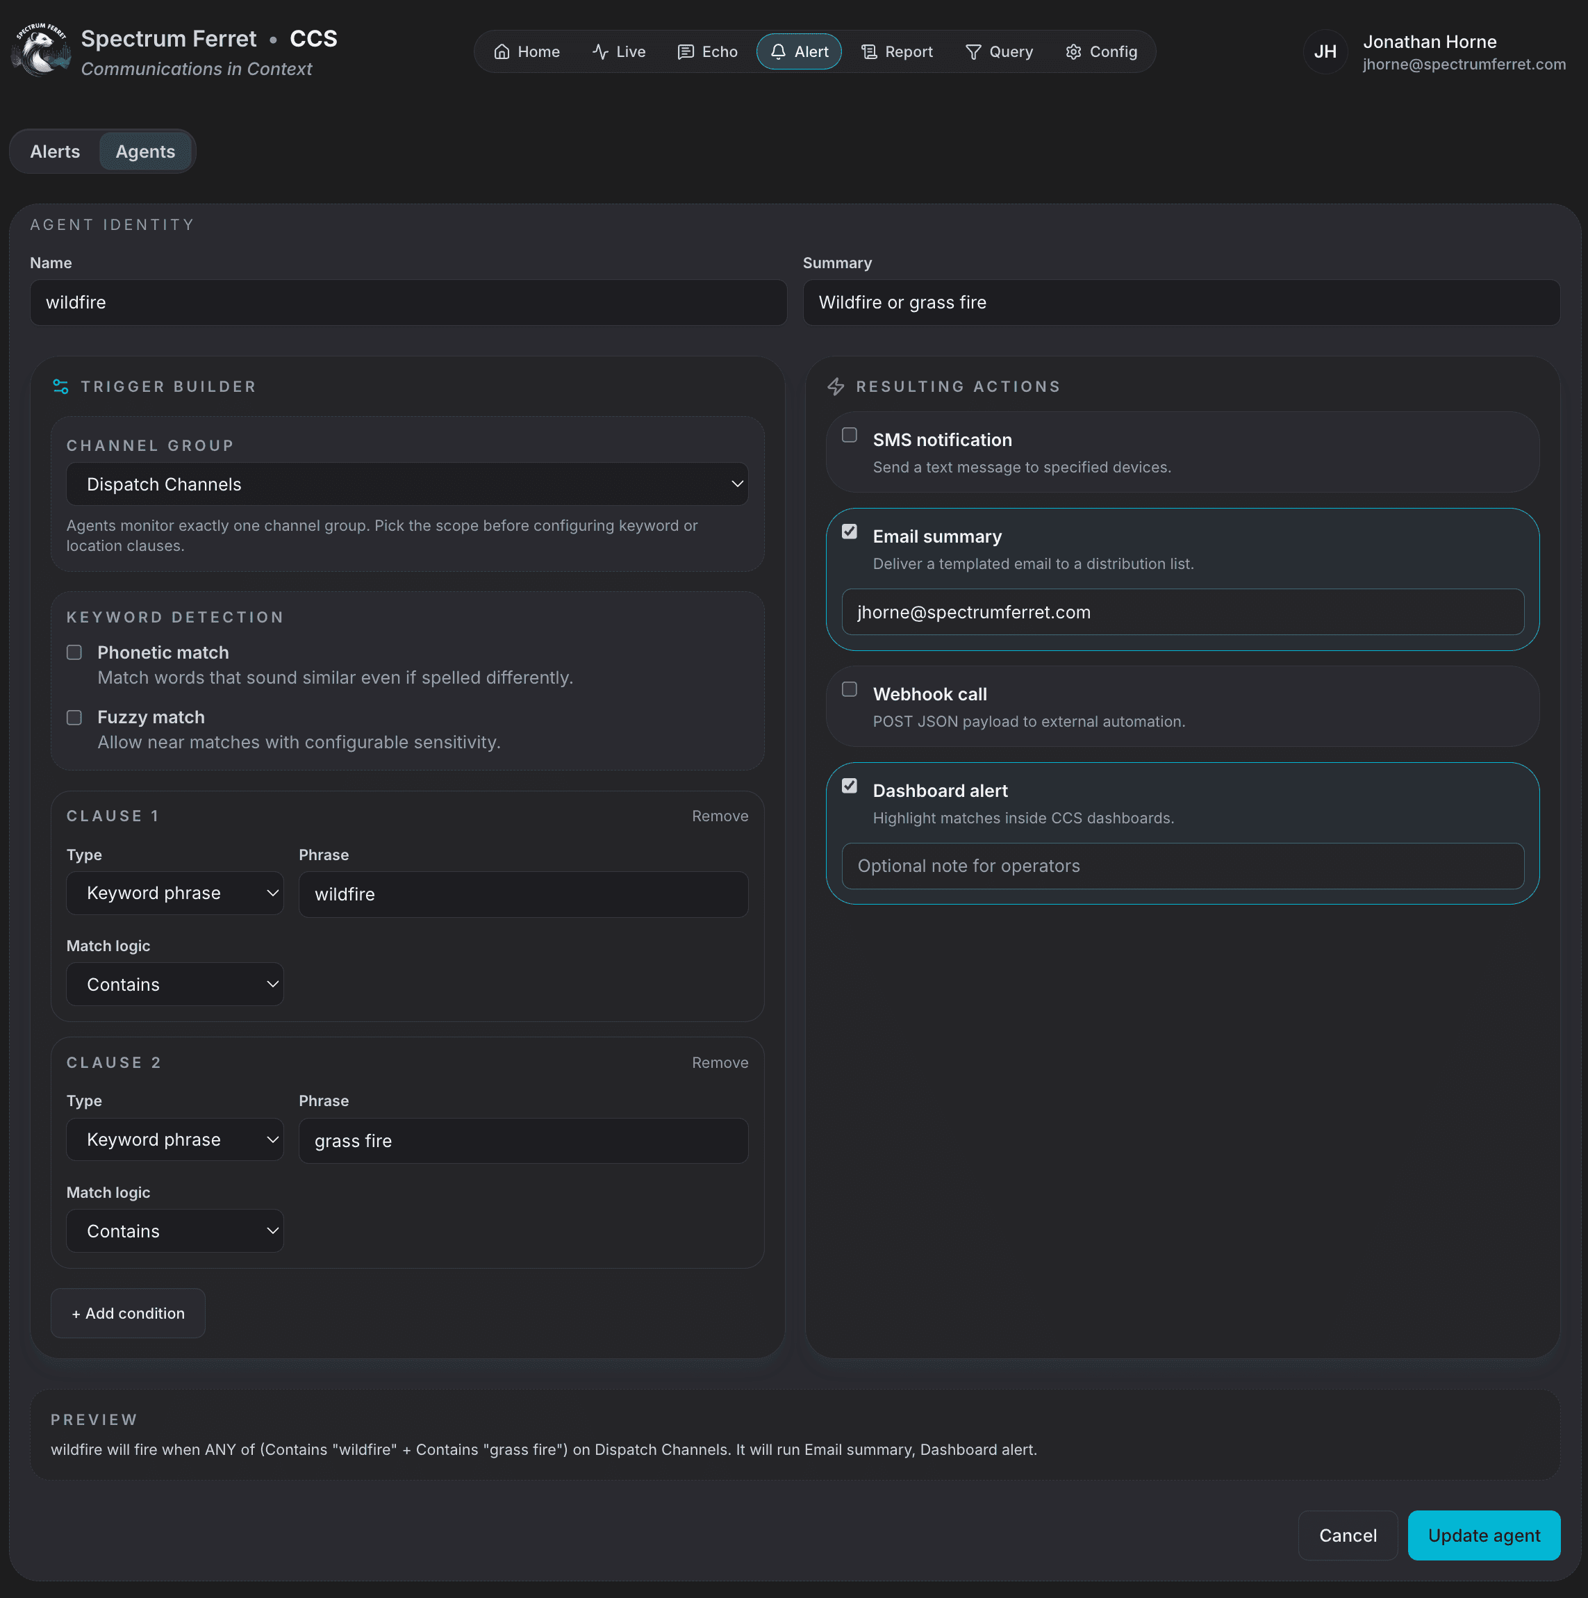Viewport: 1588px width, 1598px height.
Task: Open Clause 1 Type dropdown
Action: 174,893
